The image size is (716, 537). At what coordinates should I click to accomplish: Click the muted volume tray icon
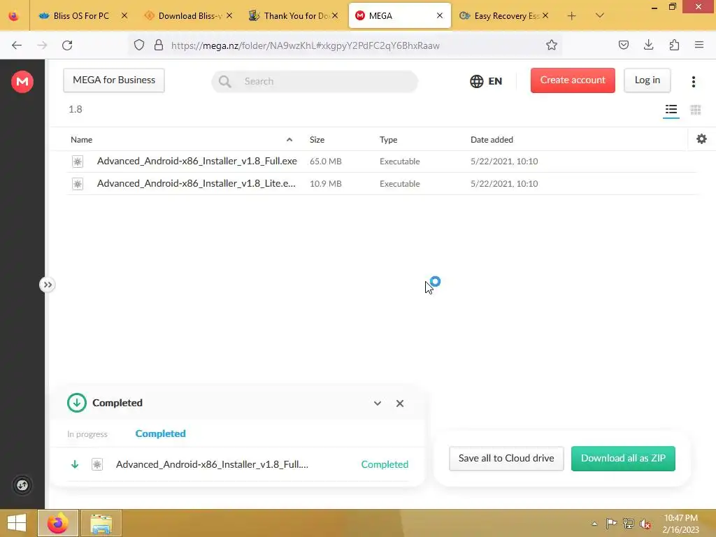645,524
